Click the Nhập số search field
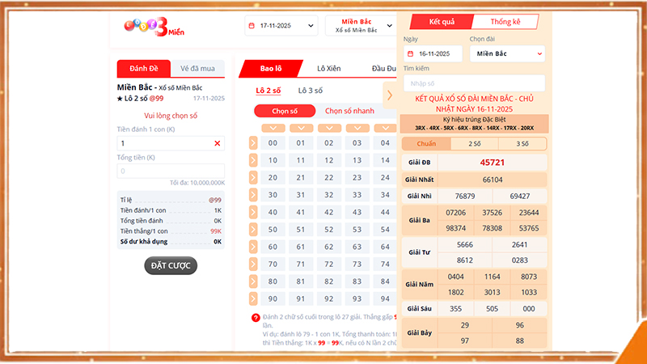The image size is (647, 364). tap(474, 83)
